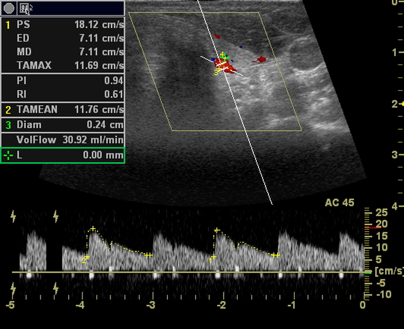Screen dimensions: 404x329
Task: Select the ED 7.11 cm/s row
Action: click(x=63, y=39)
